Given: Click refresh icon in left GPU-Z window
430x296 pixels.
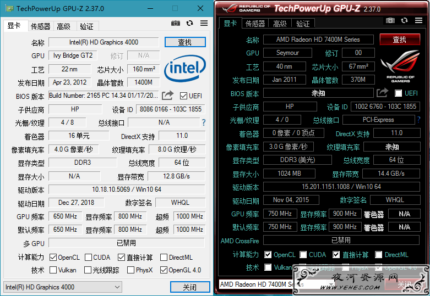Looking at the screenshot, I should (189, 23).
